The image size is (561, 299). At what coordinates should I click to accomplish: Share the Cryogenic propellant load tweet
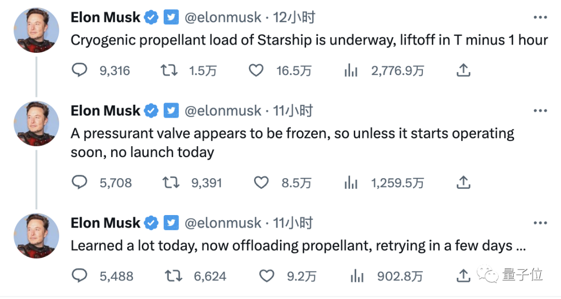click(463, 70)
